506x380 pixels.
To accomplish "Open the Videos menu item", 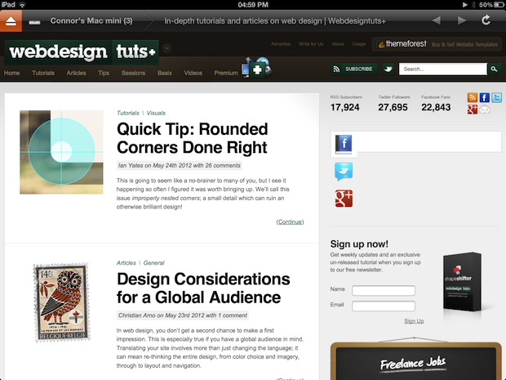I will [x=193, y=73].
